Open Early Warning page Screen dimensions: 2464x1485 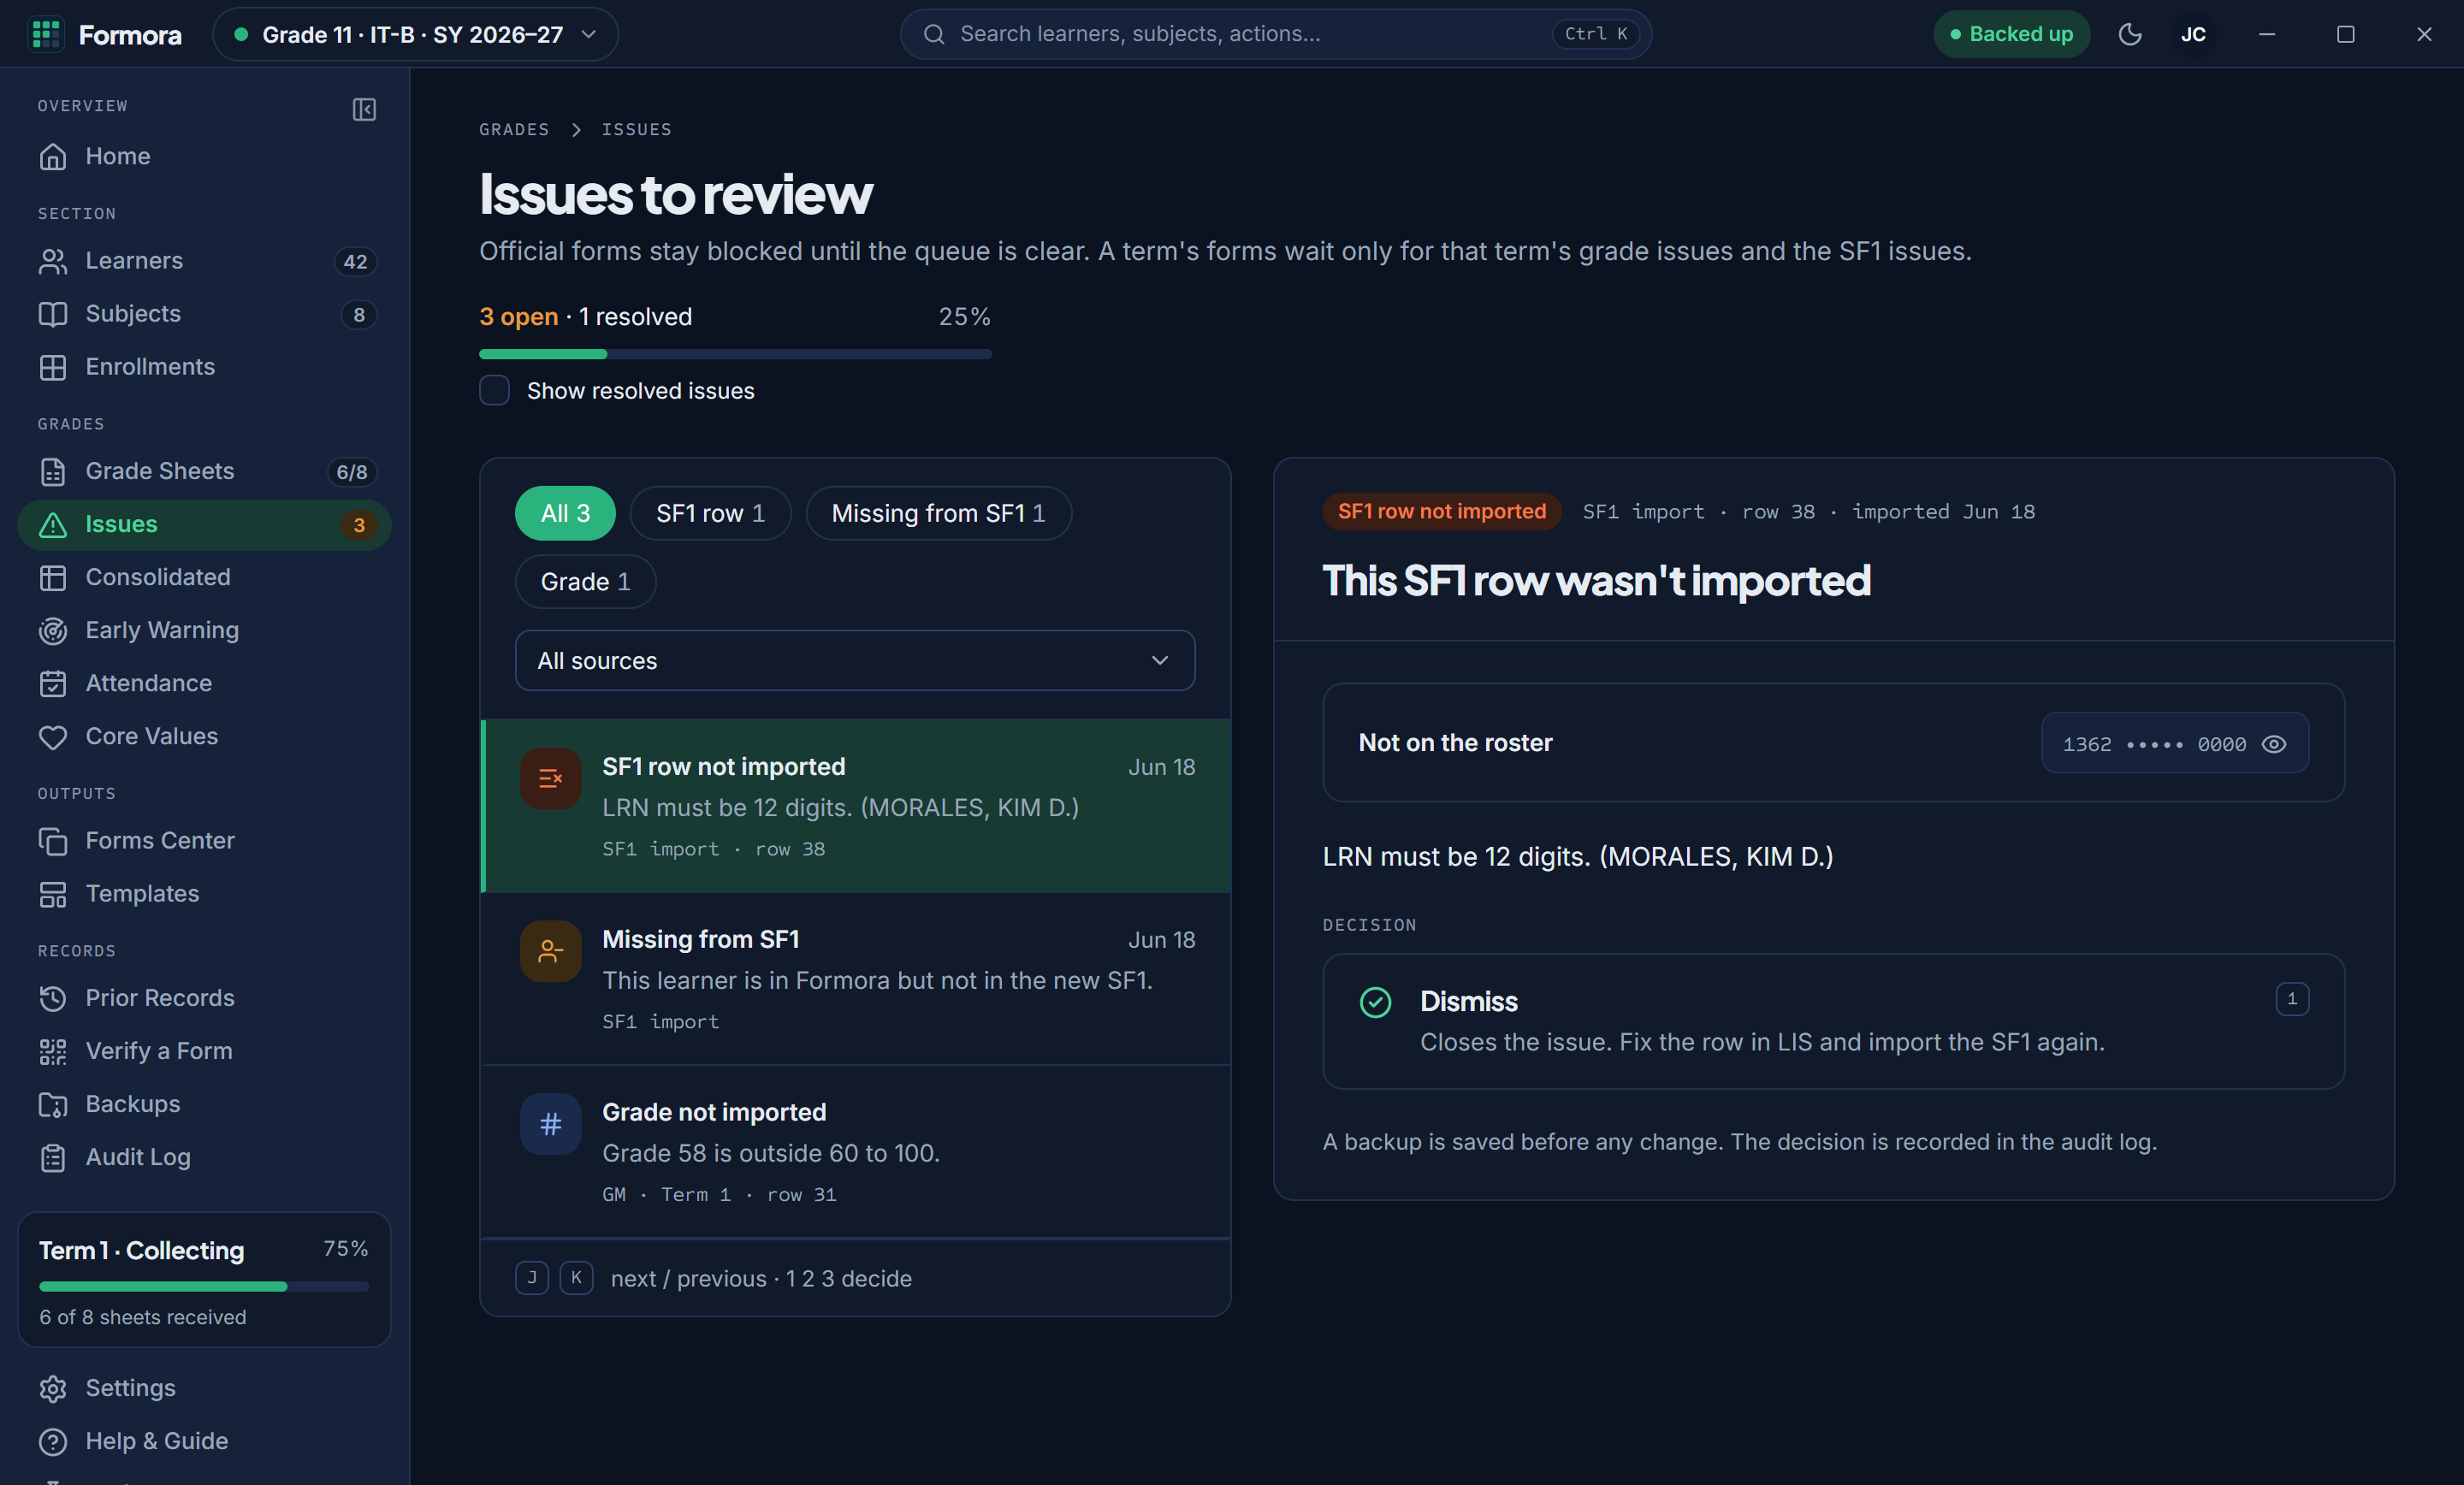[x=204, y=630]
